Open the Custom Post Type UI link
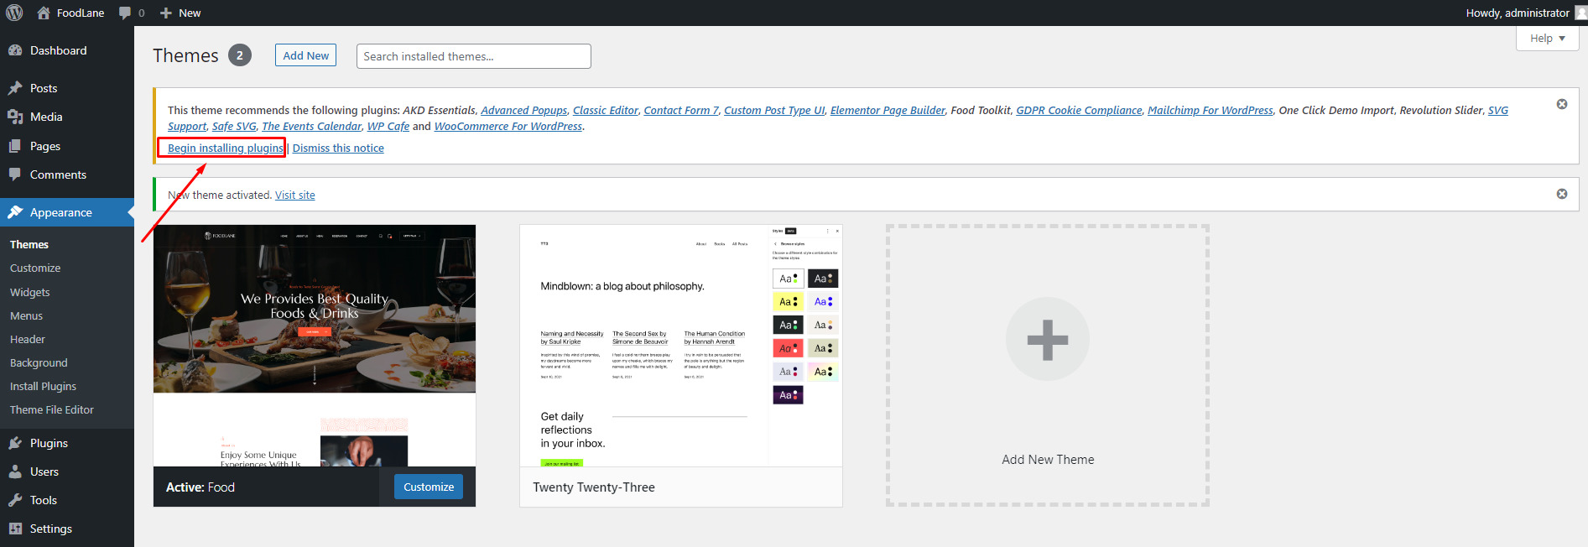 774,110
